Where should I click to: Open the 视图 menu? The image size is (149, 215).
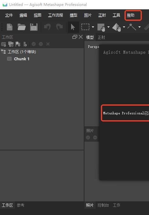tap(37, 15)
